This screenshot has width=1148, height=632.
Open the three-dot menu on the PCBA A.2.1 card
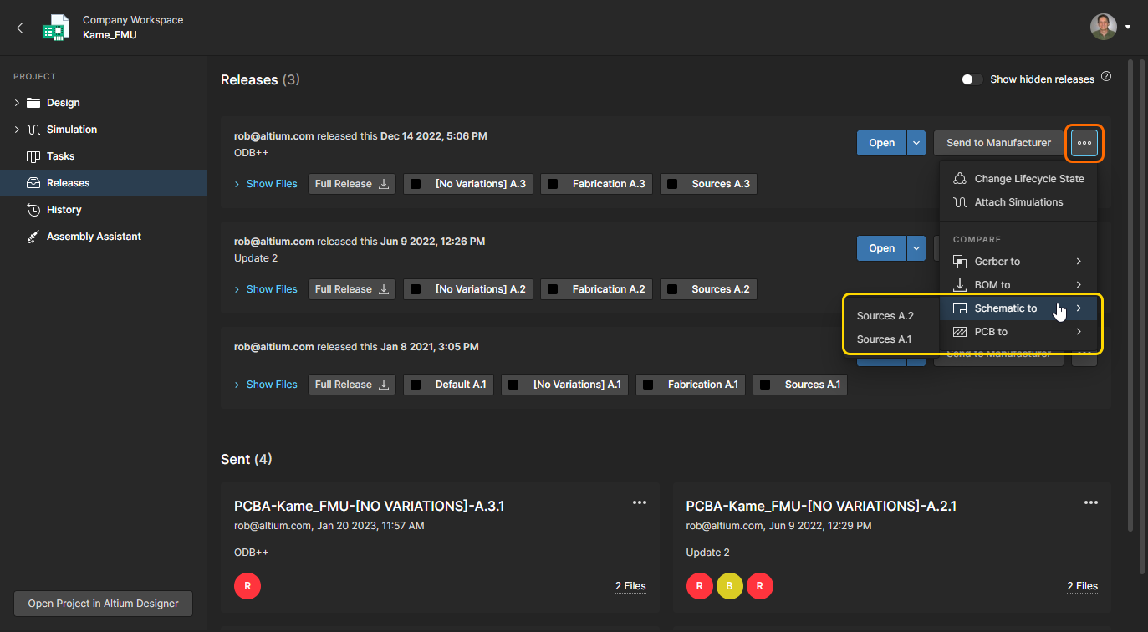1091,502
